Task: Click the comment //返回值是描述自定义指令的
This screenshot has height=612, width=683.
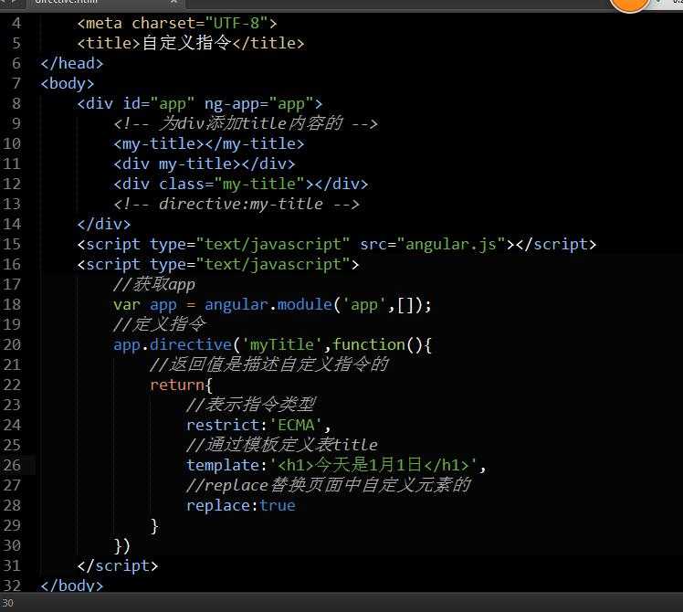Action: [x=268, y=364]
